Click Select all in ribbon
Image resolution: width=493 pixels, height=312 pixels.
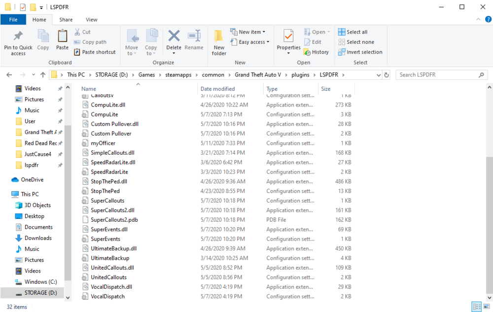tap(353, 32)
